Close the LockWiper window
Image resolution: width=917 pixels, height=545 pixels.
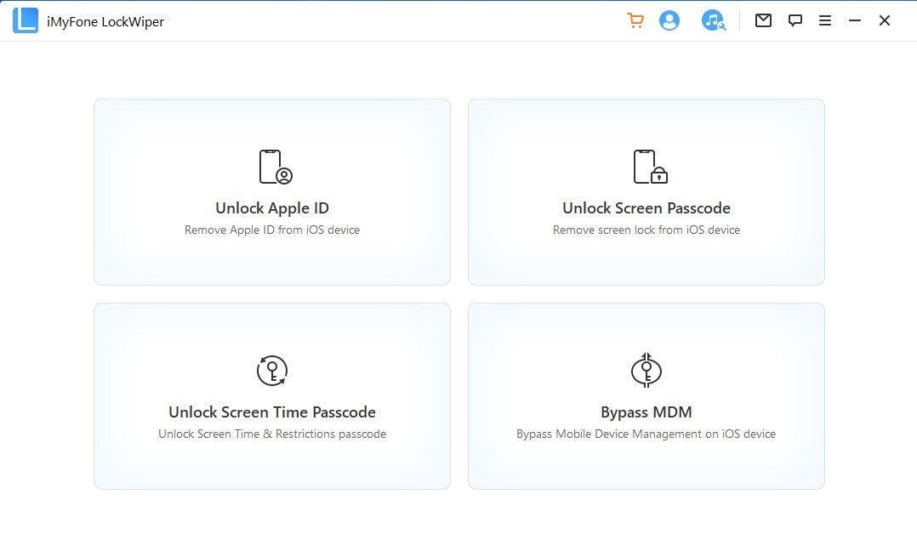coord(885,20)
